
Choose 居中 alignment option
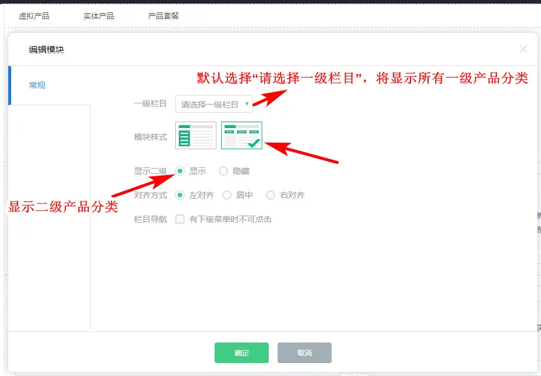[227, 195]
